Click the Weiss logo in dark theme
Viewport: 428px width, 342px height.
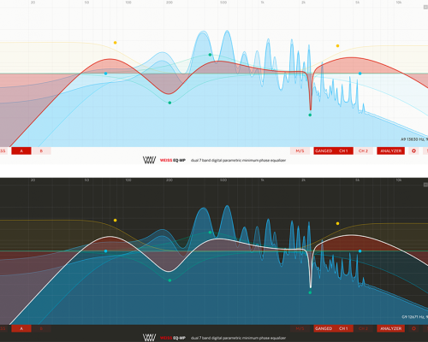[149, 338]
